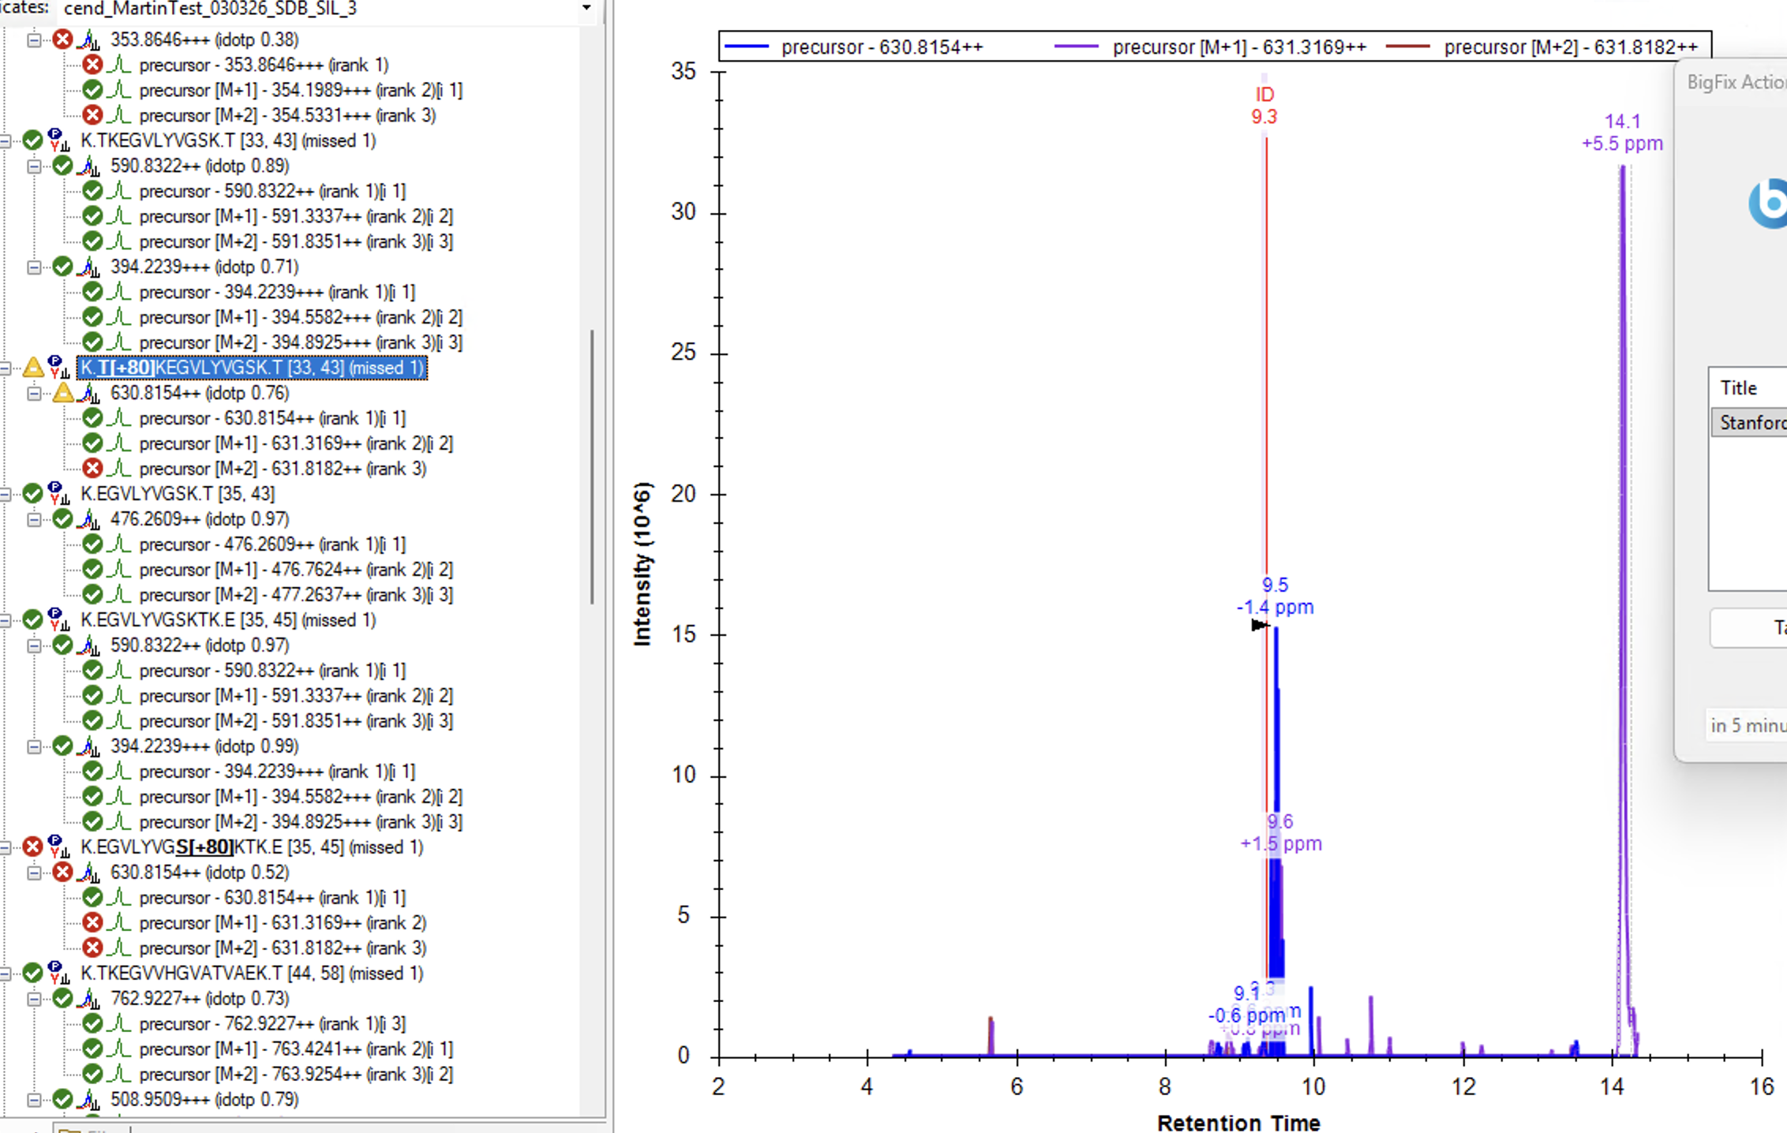Collapse the 590.8322++ (idotp 0.89) node
This screenshot has width=1787, height=1133.
point(34,166)
